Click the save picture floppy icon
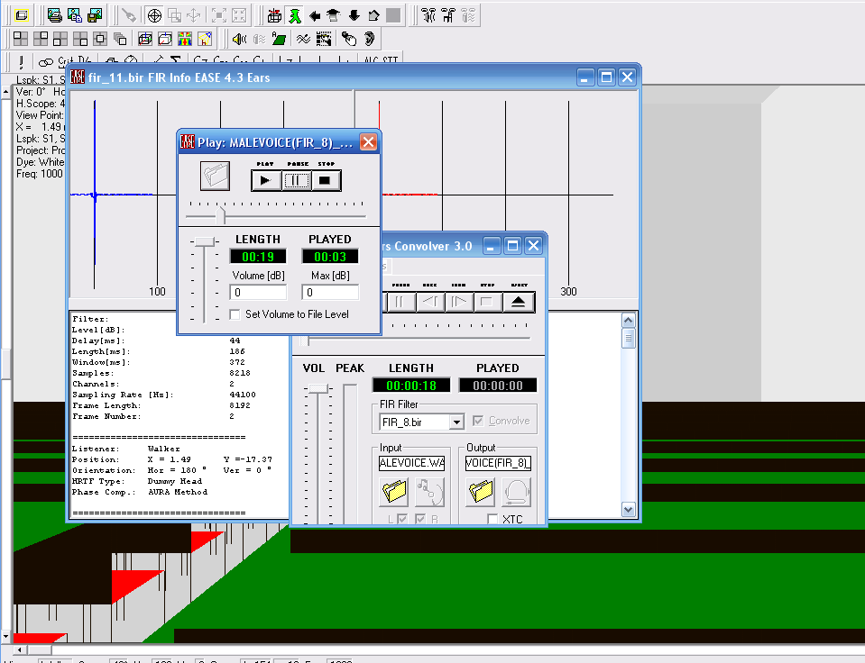865x663 pixels. [95, 15]
